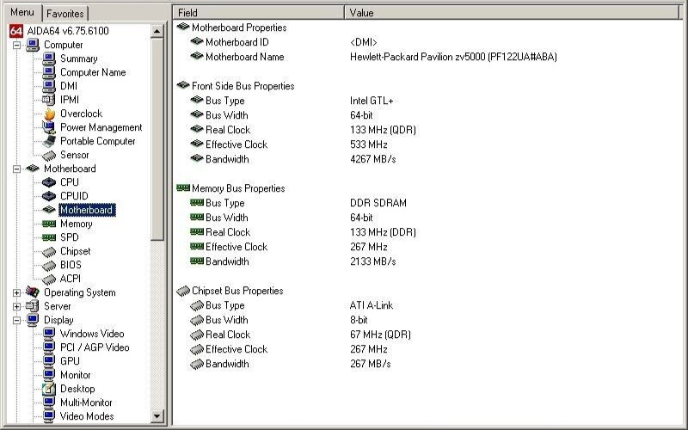Image resolution: width=688 pixels, height=430 pixels.
Task: Click the tree scrollbar up arrow
Action: click(157, 31)
